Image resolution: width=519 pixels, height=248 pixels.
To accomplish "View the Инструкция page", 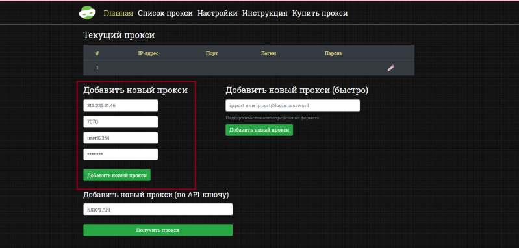I will click(x=265, y=13).
